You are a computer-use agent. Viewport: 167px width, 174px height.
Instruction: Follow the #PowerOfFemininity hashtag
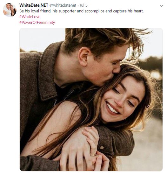pyautogui.click(x=37, y=23)
